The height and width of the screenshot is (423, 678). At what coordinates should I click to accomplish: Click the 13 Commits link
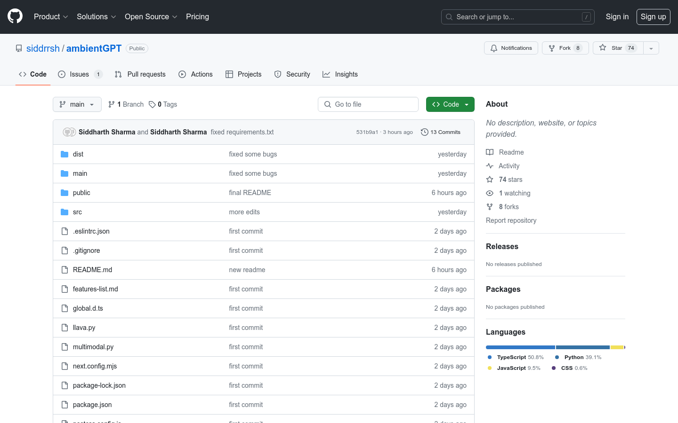click(441, 132)
